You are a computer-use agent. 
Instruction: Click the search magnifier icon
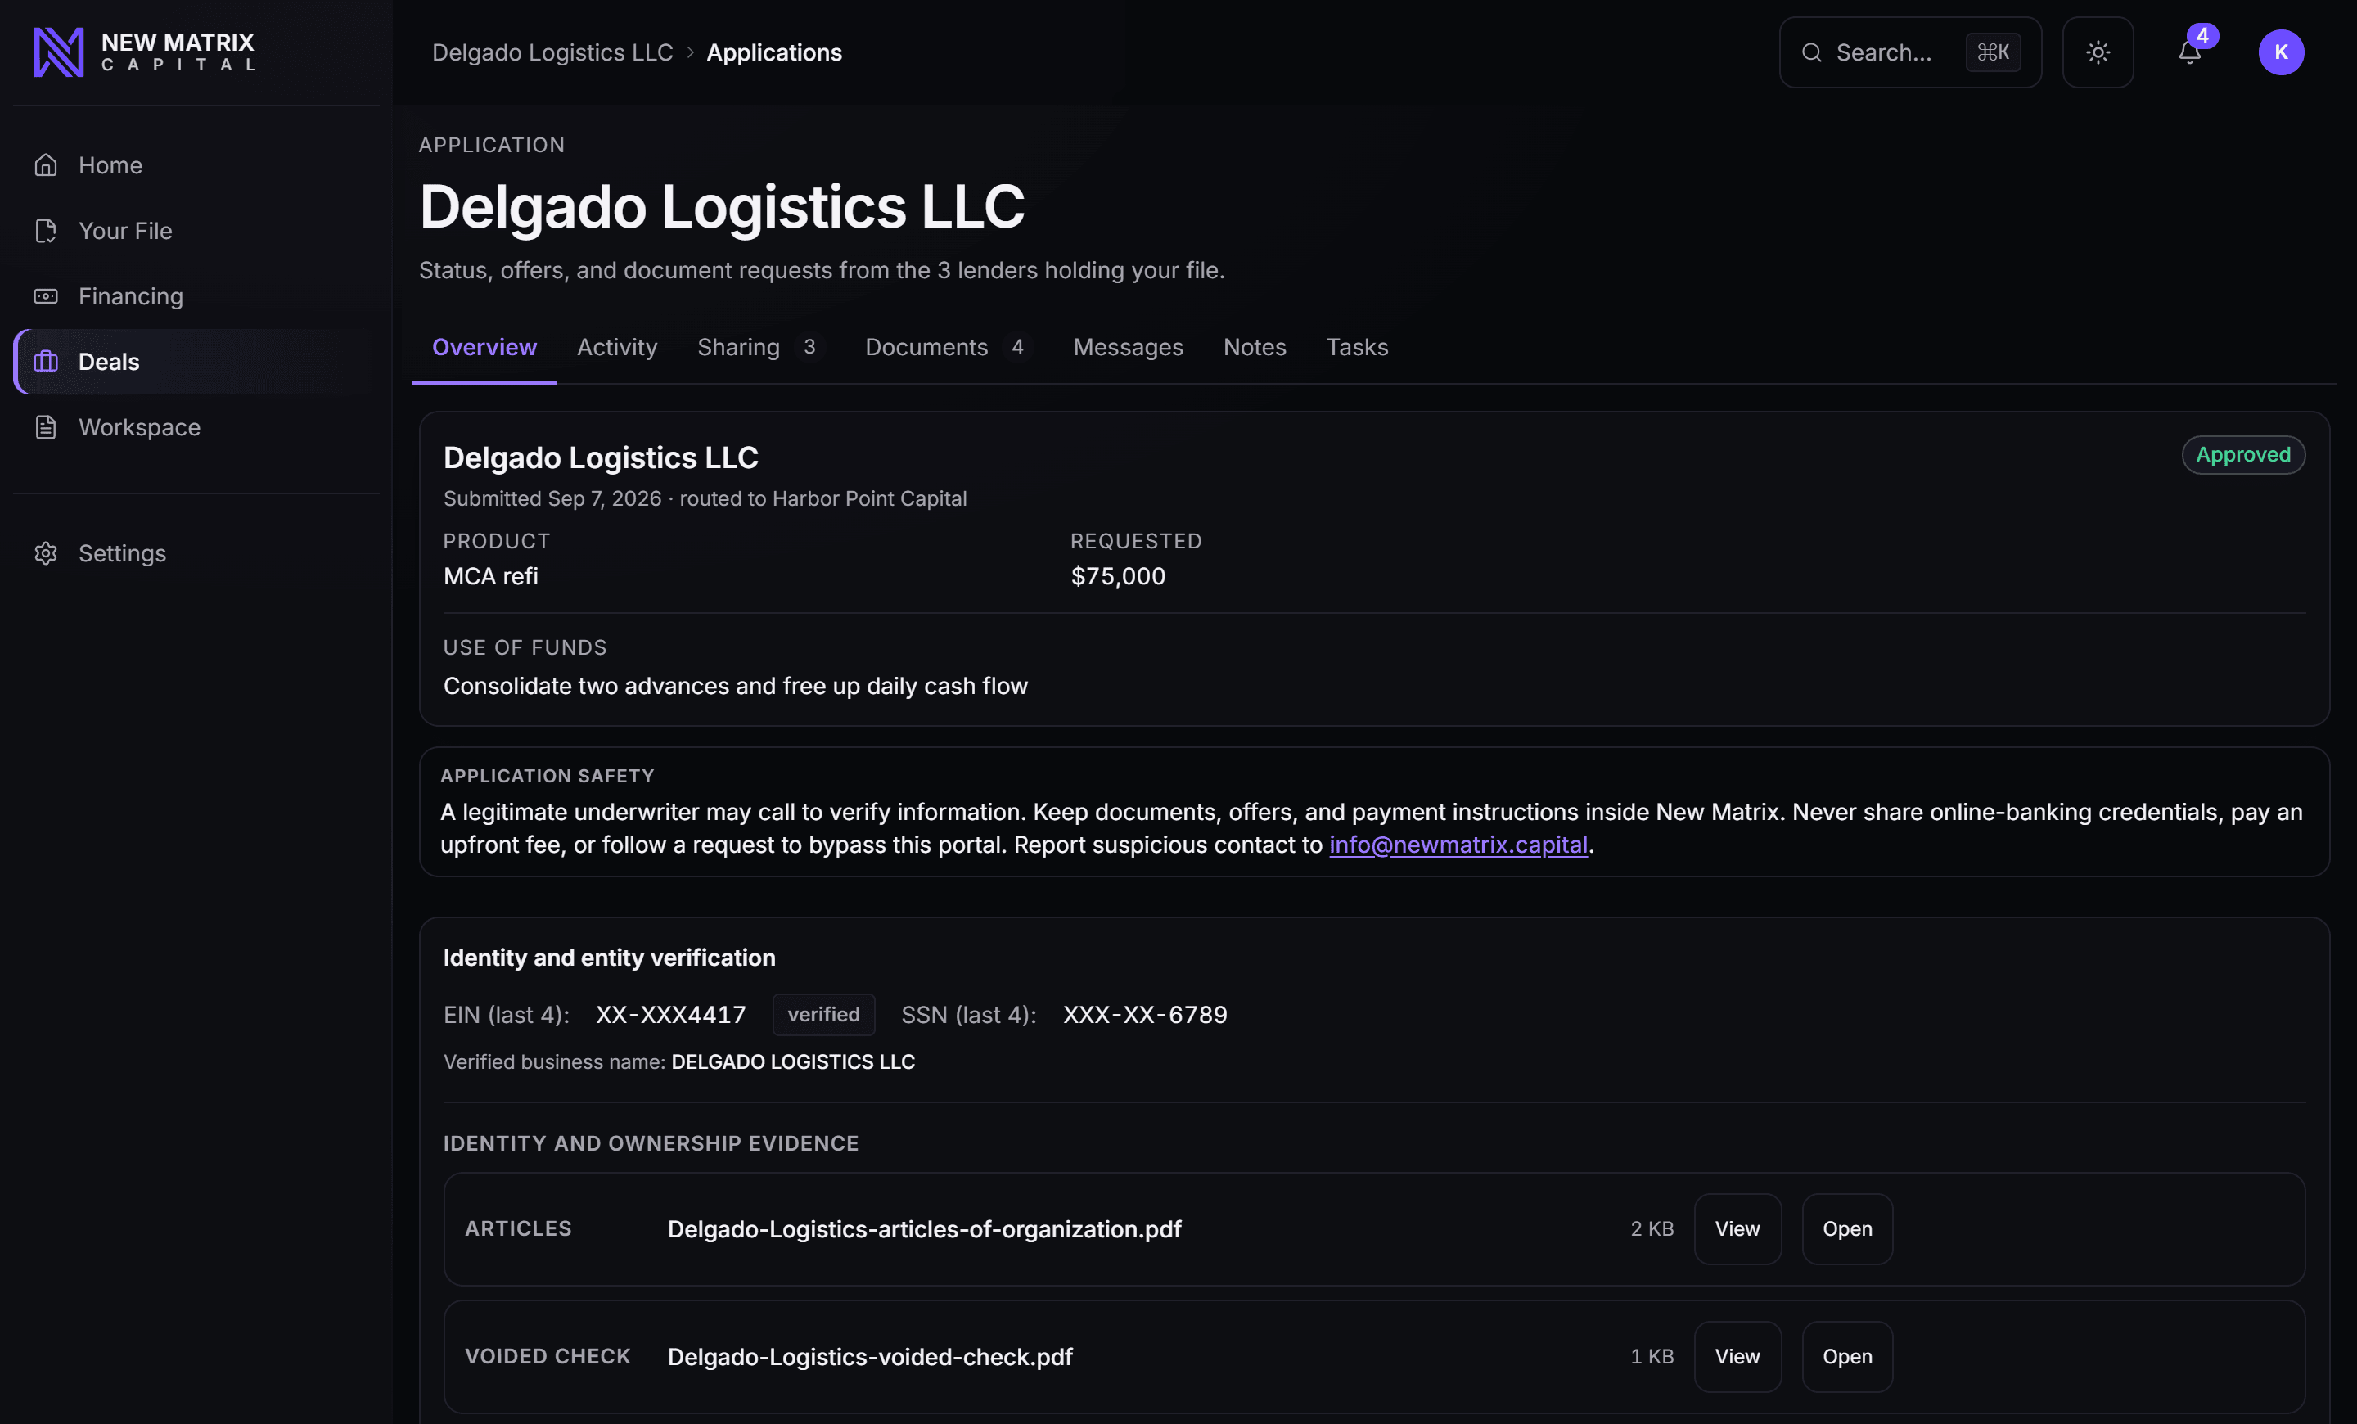pyautogui.click(x=1812, y=52)
